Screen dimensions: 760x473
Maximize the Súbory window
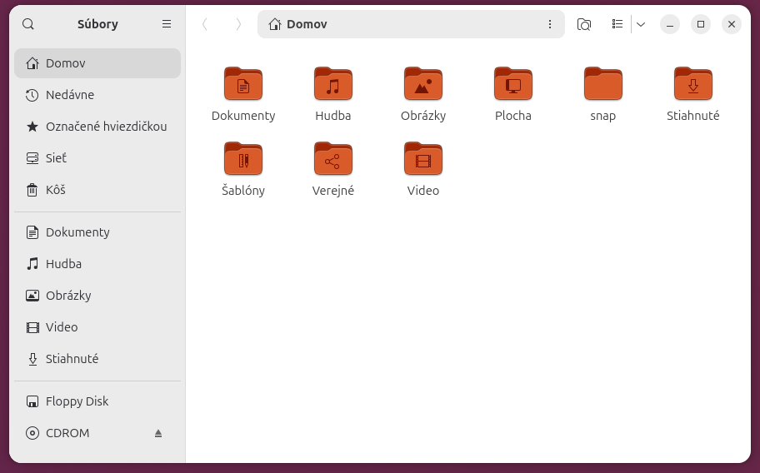pos(701,24)
